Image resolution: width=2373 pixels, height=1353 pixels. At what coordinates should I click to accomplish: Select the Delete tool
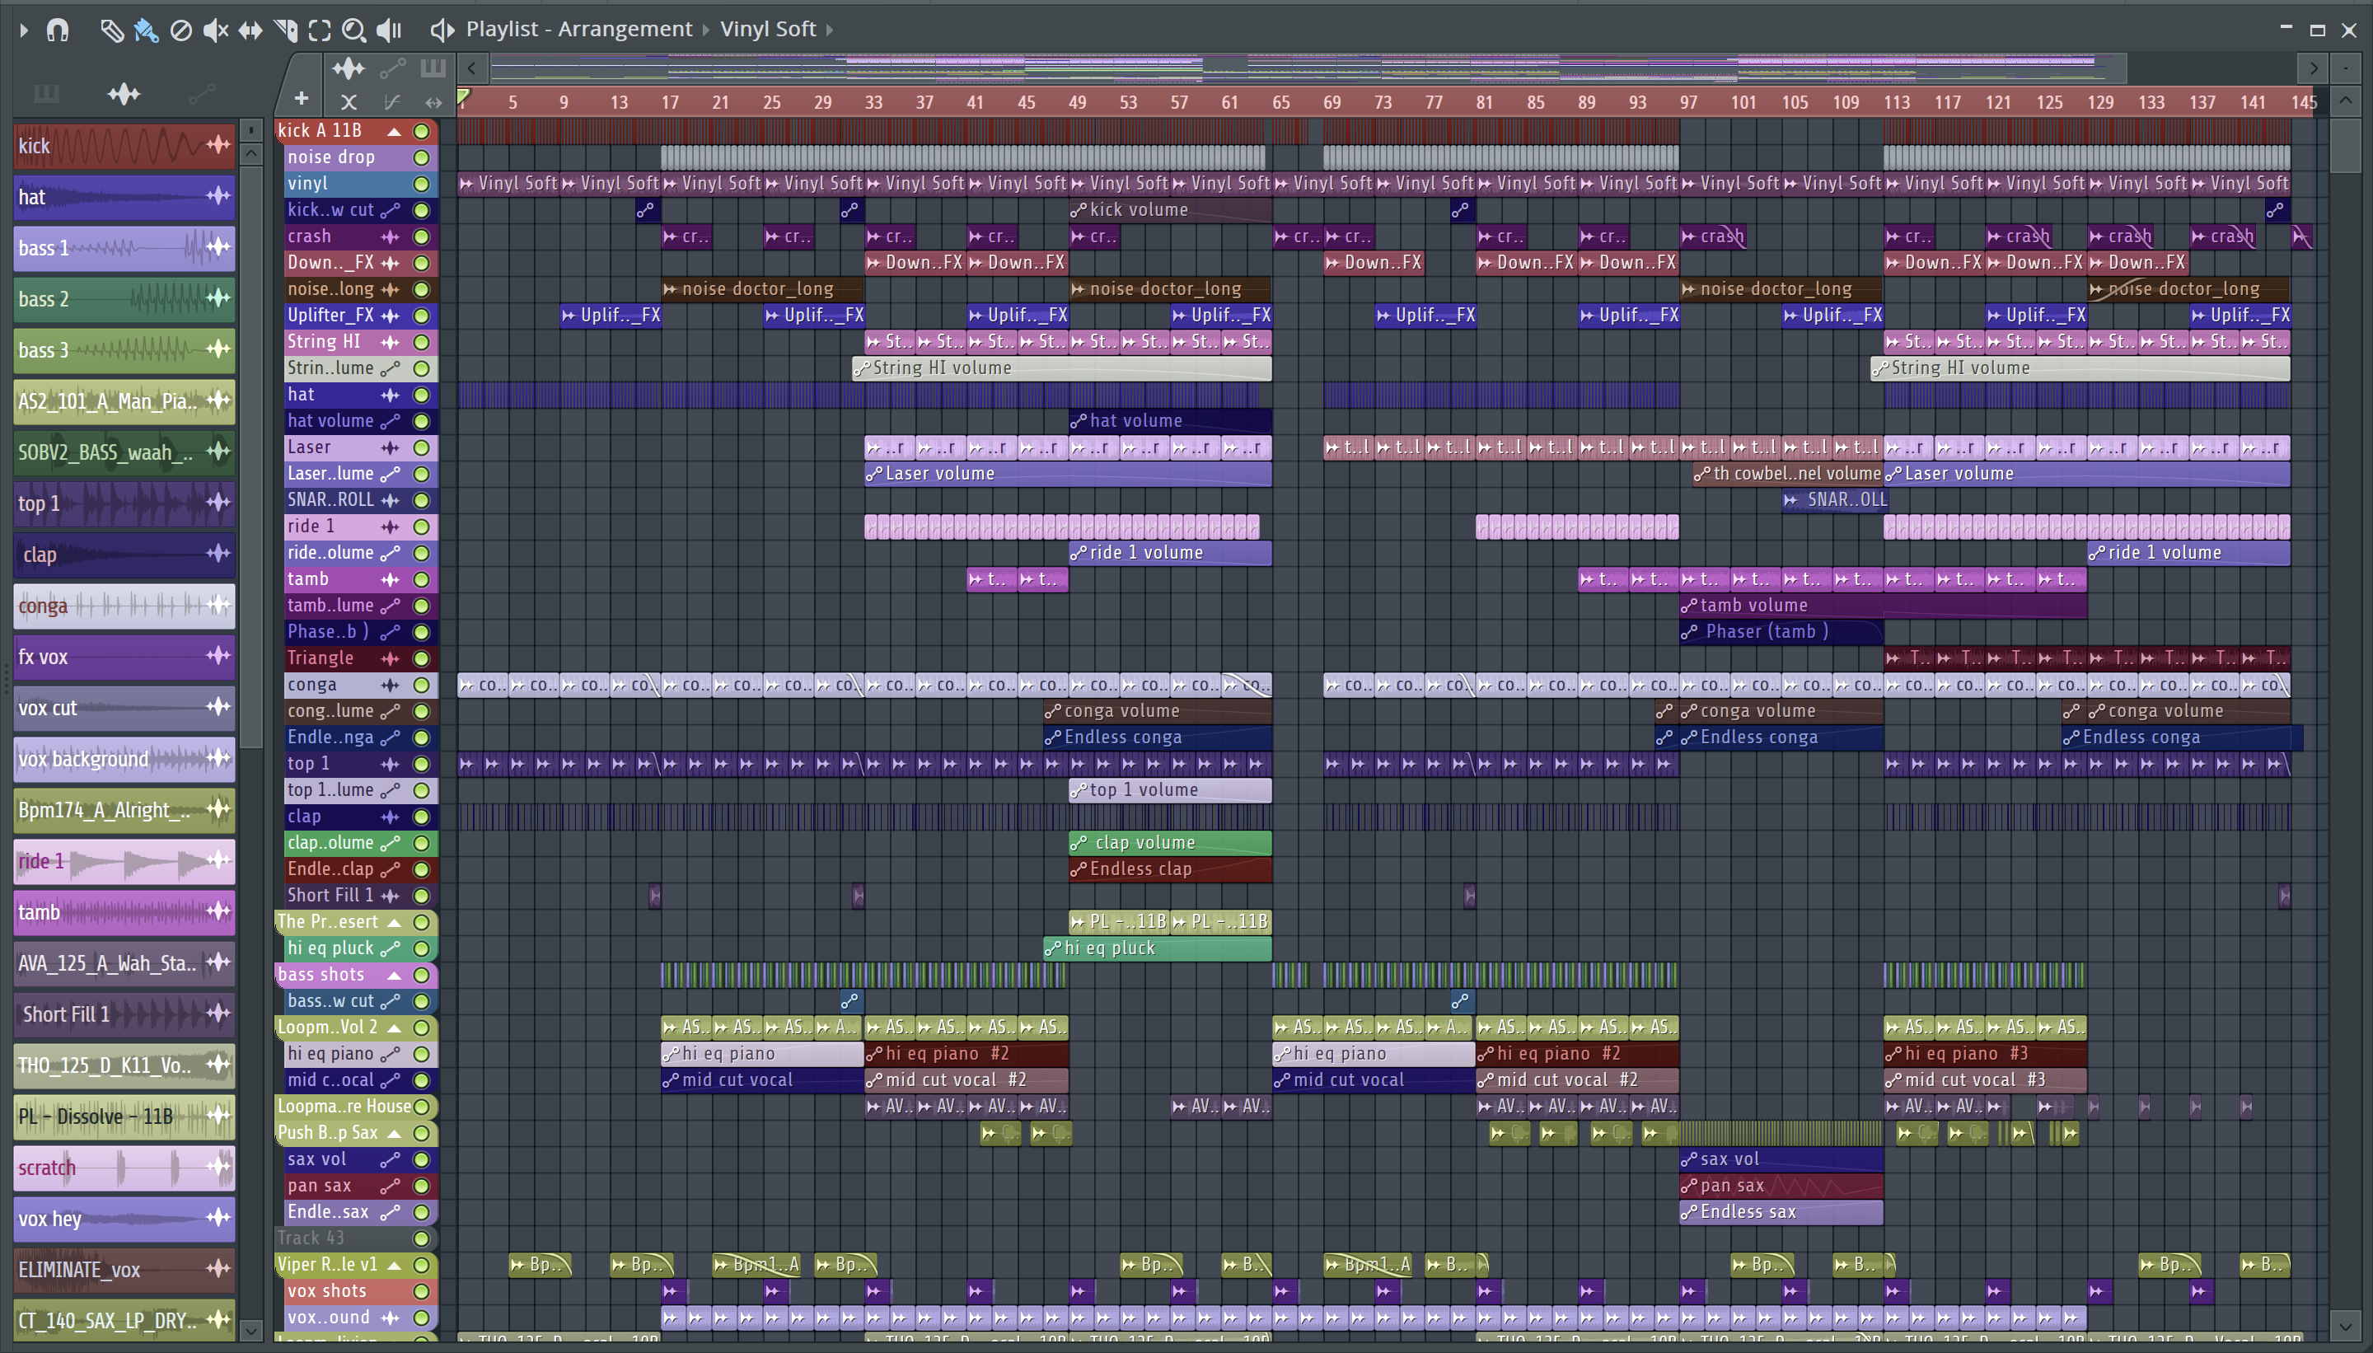181,30
